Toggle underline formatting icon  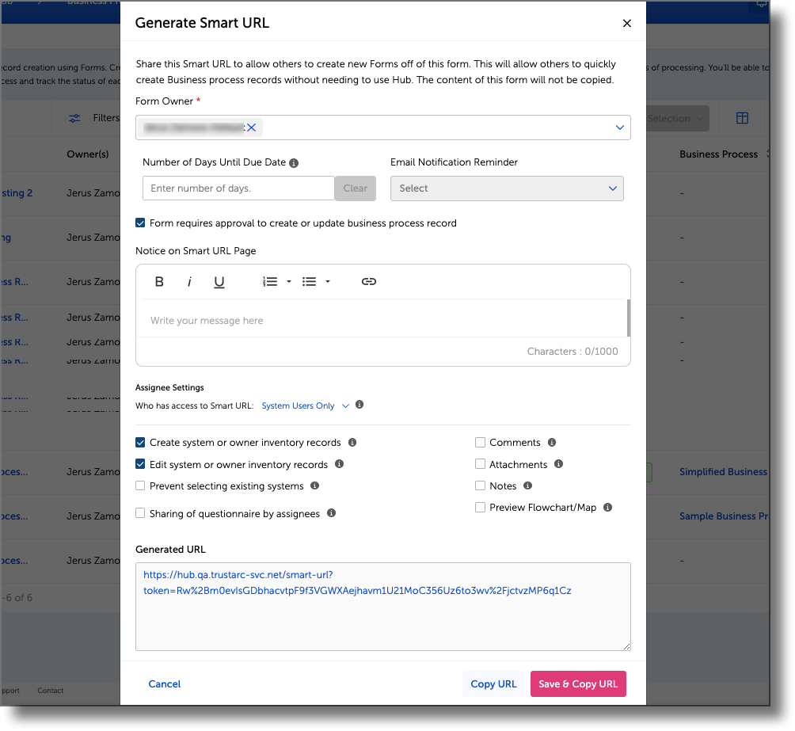click(x=219, y=282)
